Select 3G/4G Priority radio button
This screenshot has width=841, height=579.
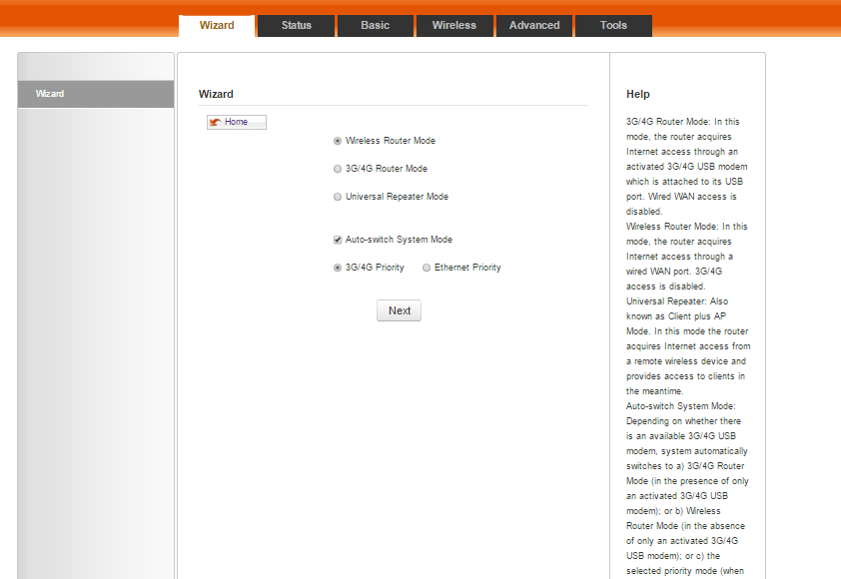[x=338, y=268]
